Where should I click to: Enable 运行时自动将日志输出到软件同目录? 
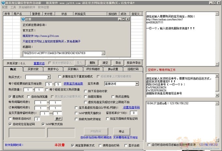click(x=149, y=145)
